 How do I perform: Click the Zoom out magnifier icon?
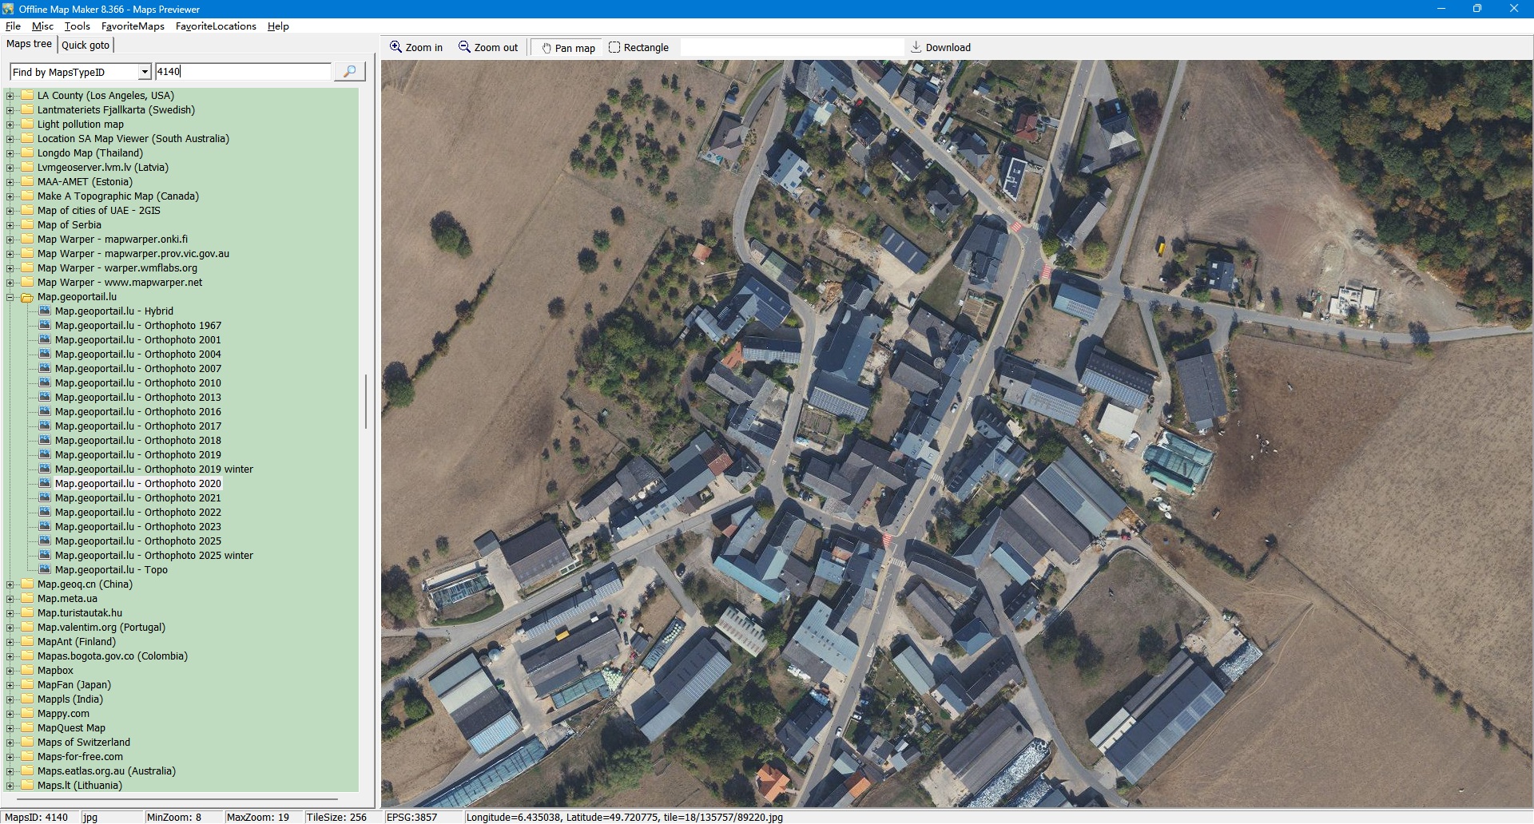(464, 47)
